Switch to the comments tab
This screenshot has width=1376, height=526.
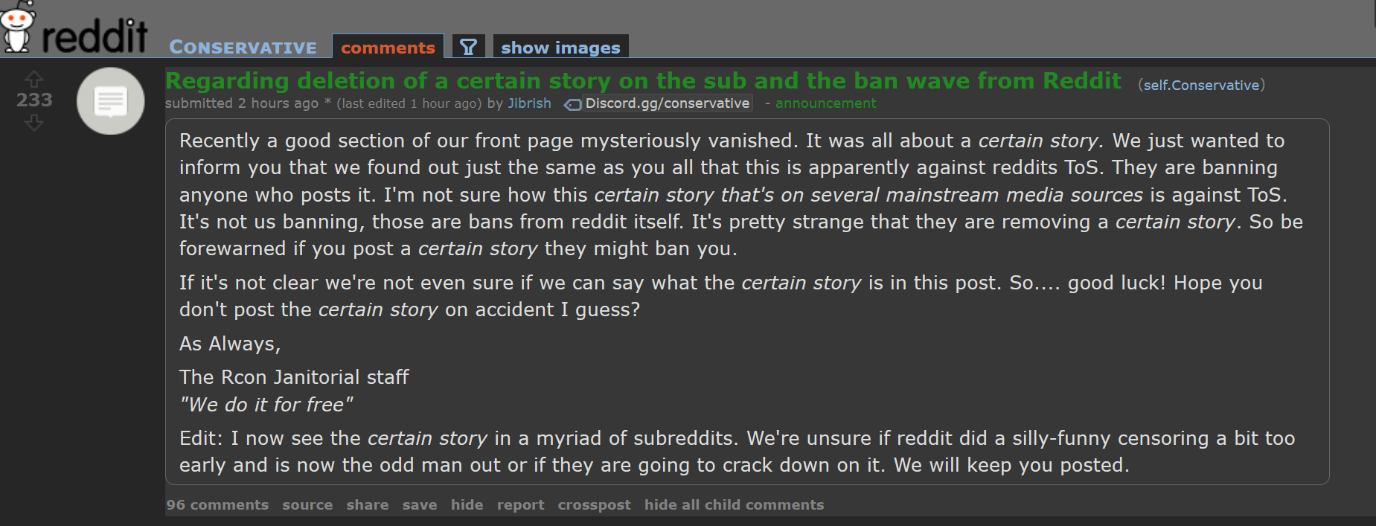(x=388, y=47)
